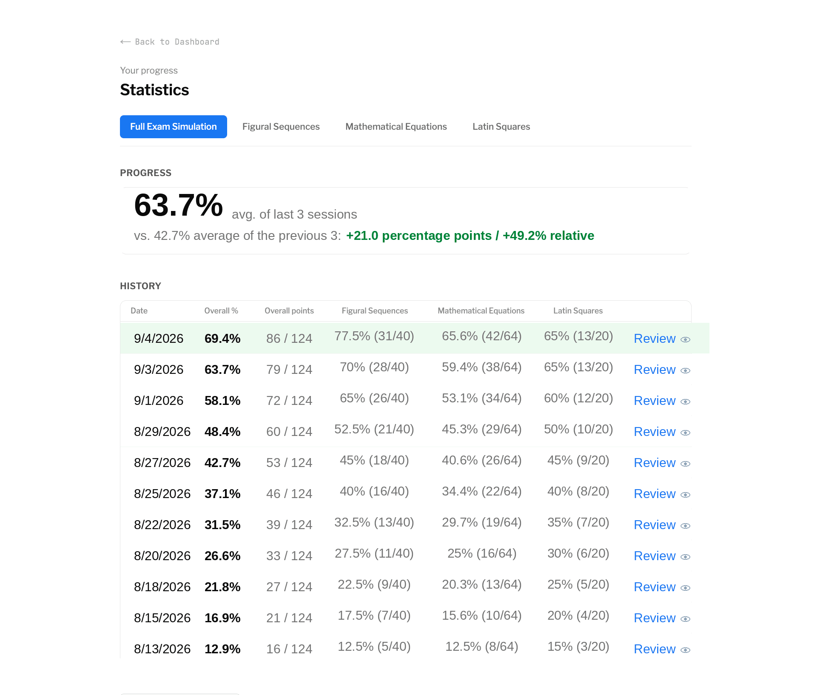This screenshot has height=695, width=826.
Task: Open the Review link for the 8/22/2026 session
Action: click(x=655, y=525)
